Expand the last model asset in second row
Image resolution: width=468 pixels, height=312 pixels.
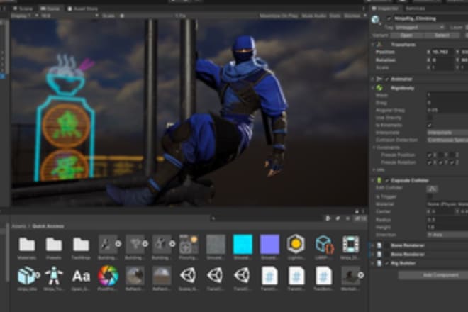(x=361, y=275)
